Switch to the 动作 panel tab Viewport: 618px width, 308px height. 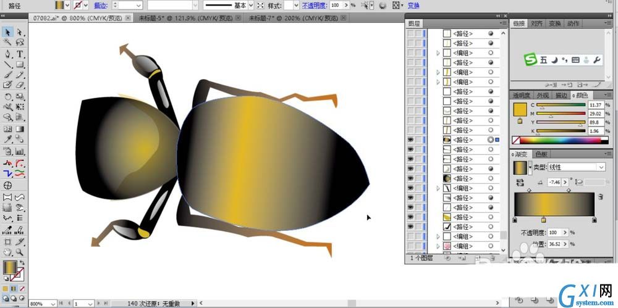[573, 23]
